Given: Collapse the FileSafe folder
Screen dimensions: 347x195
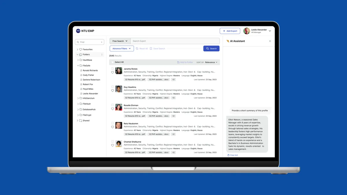Looking at the screenshot, I should pos(78,66).
